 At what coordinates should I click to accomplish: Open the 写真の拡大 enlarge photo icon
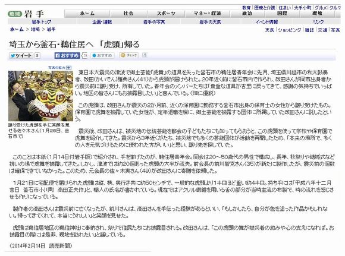(69, 68)
